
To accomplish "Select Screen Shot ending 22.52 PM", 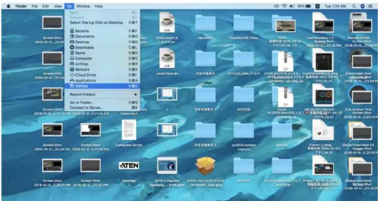I will tap(91, 166).
